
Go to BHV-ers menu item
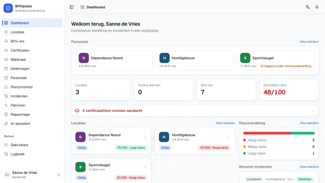32,41
